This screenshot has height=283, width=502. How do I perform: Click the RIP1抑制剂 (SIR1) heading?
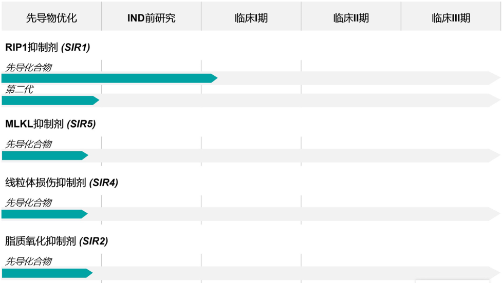[48, 47]
